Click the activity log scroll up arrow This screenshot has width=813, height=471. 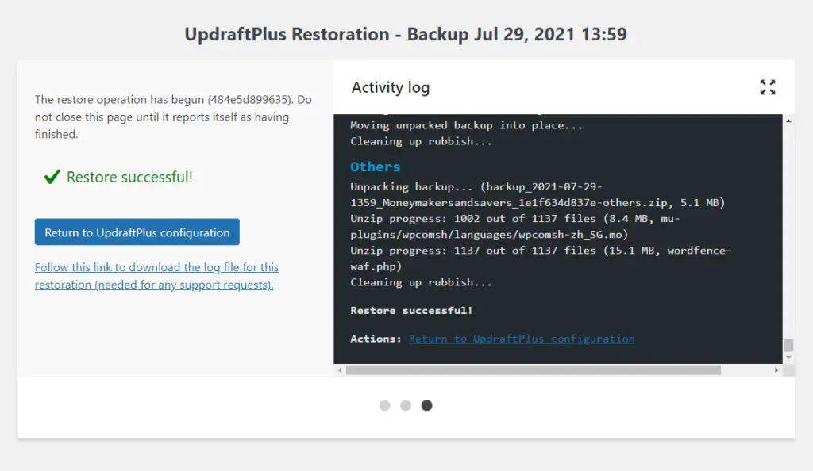pos(788,121)
